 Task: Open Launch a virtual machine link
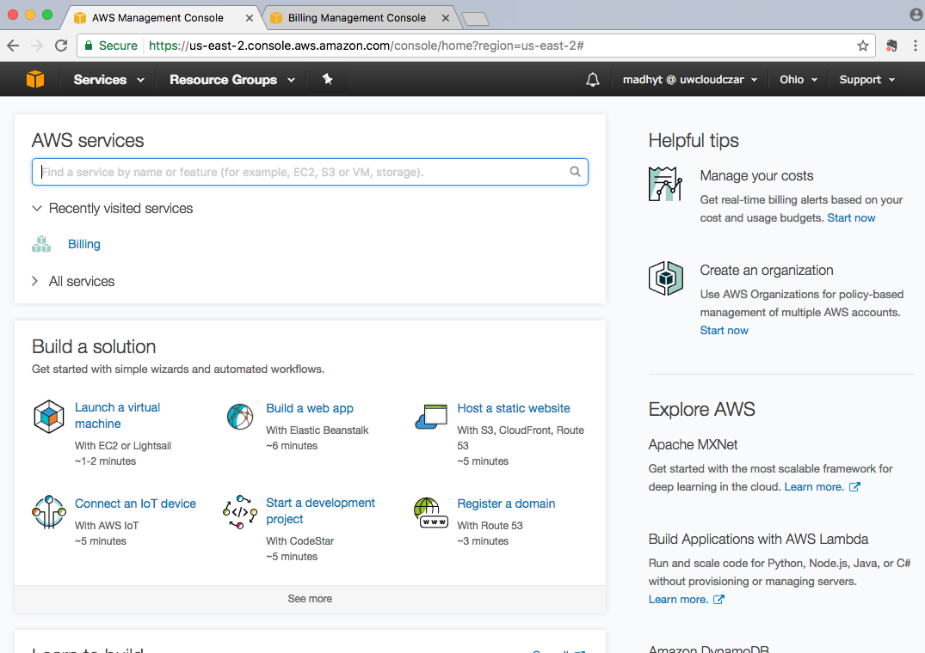point(117,416)
